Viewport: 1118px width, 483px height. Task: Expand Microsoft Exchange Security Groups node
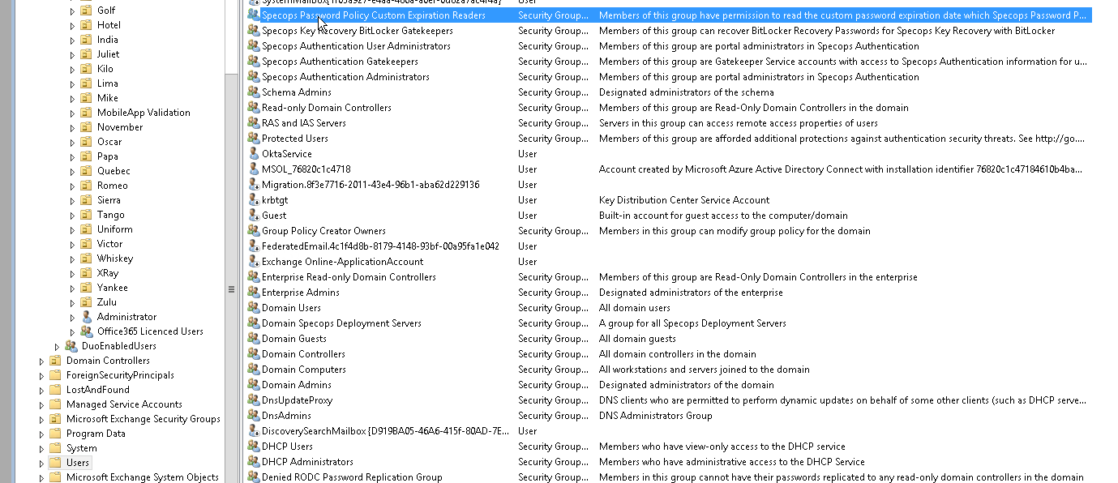pos(41,420)
